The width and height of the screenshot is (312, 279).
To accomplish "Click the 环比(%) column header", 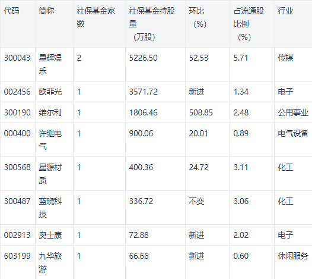I will (198, 17).
